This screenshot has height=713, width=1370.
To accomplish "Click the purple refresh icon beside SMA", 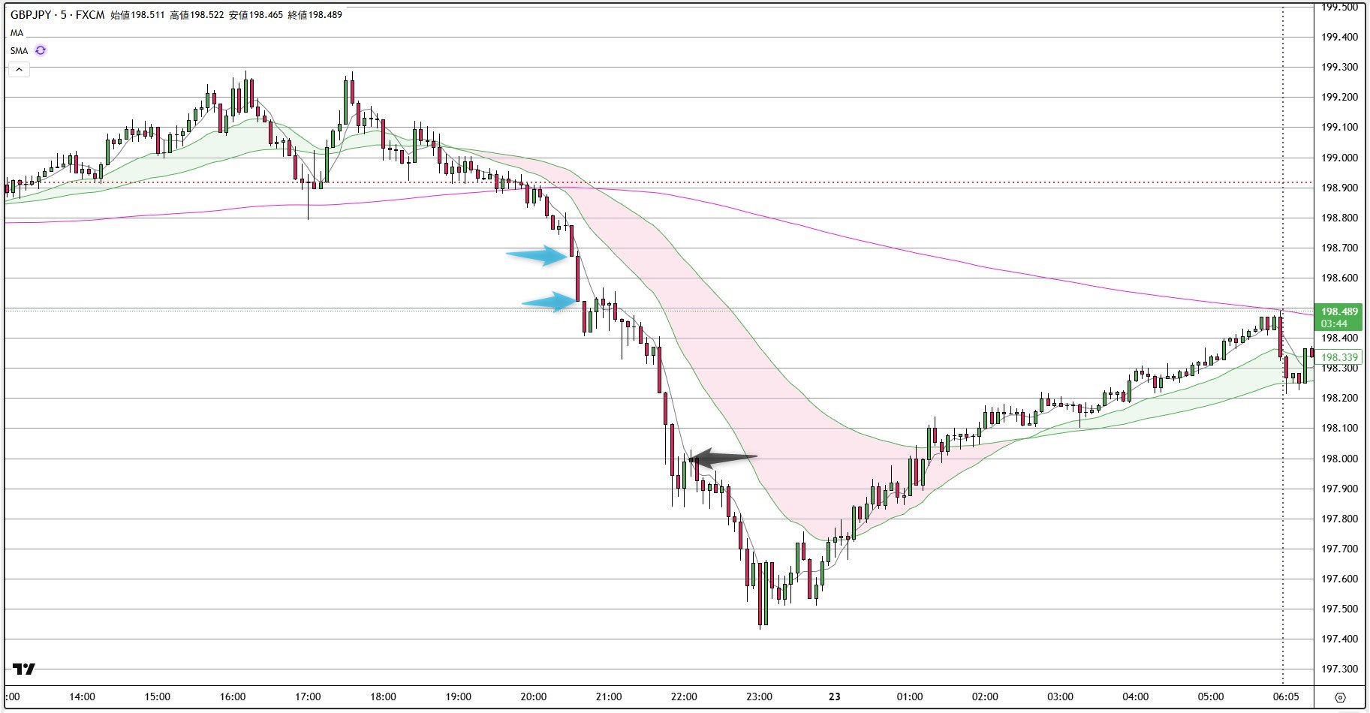I will 41,50.
